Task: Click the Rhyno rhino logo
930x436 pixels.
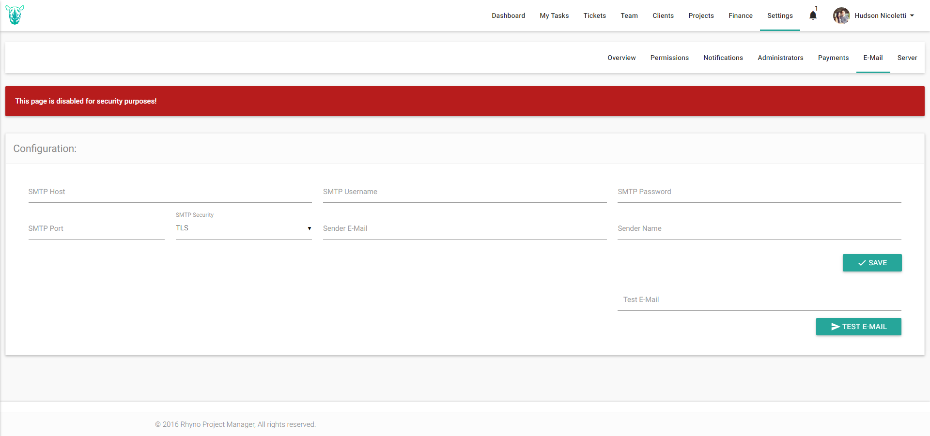Action: click(x=15, y=15)
